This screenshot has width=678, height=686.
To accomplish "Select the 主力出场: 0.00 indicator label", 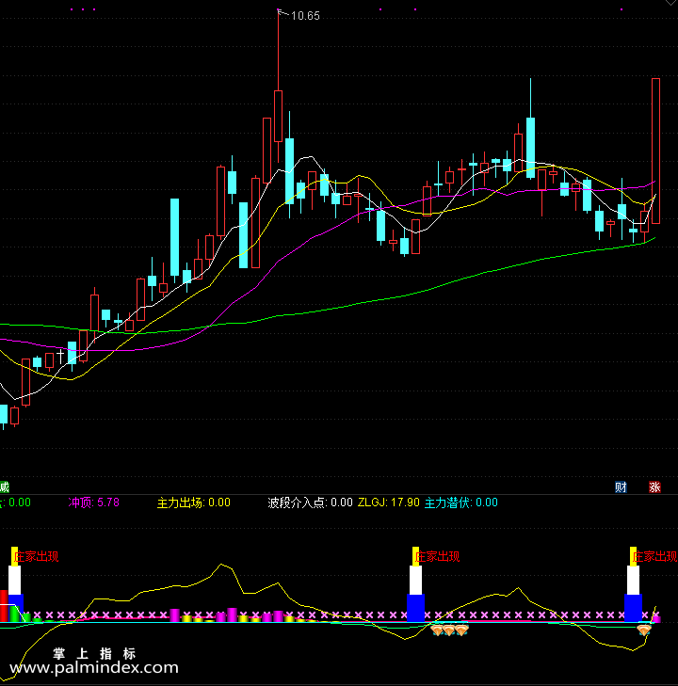I will pyautogui.click(x=193, y=503).
